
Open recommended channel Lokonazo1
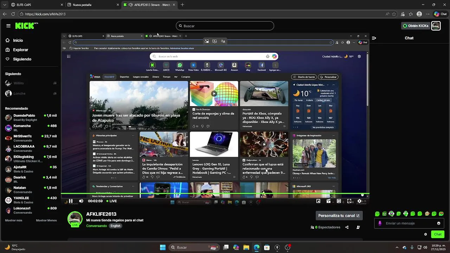pyautogui.click(x=31, y=210)
